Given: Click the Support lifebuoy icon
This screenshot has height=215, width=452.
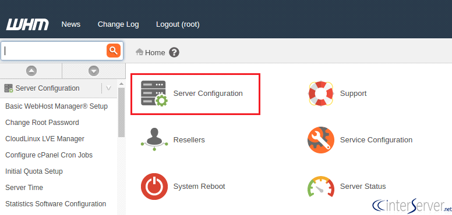Looking at the screenshot, I should point(321,94).
